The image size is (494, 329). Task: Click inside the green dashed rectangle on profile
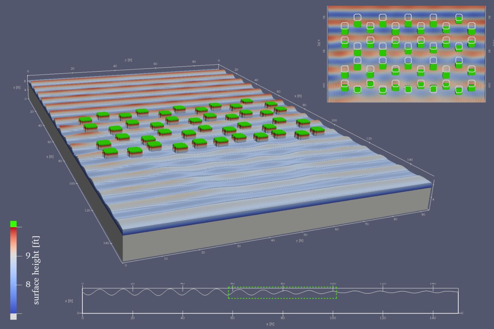tap(282, 293)
